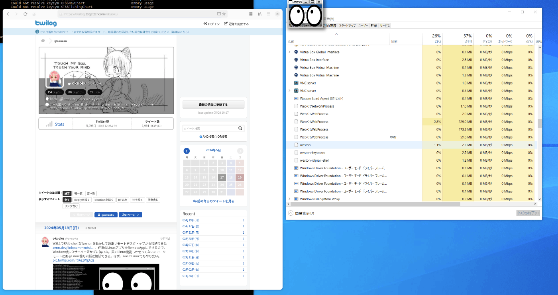Select the AND検索 radio button
558x295 pixels.
[x=201, y=137]
